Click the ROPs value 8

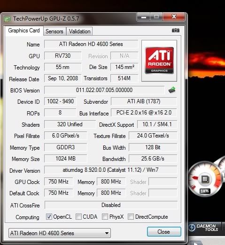60,113
